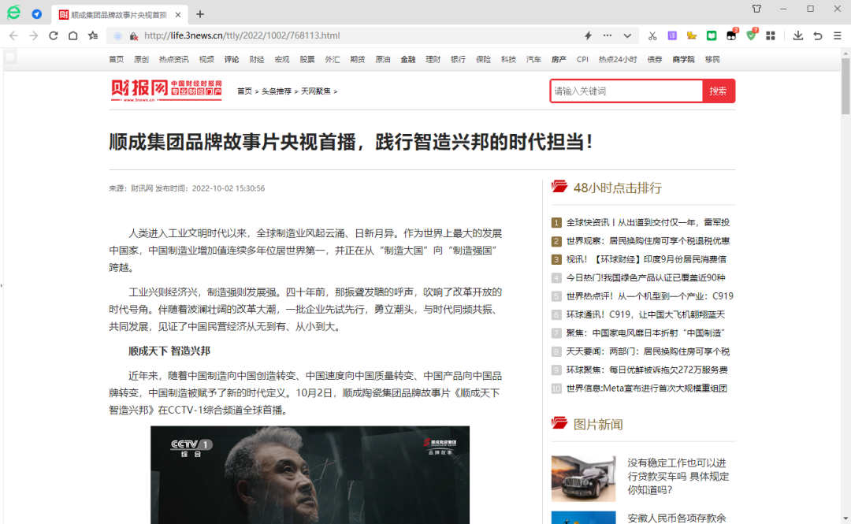Open 没有稳定工作也可以进行贷款买车吗 article link
The width and height of the screenshot is (851, 524).
pos(678,476)
